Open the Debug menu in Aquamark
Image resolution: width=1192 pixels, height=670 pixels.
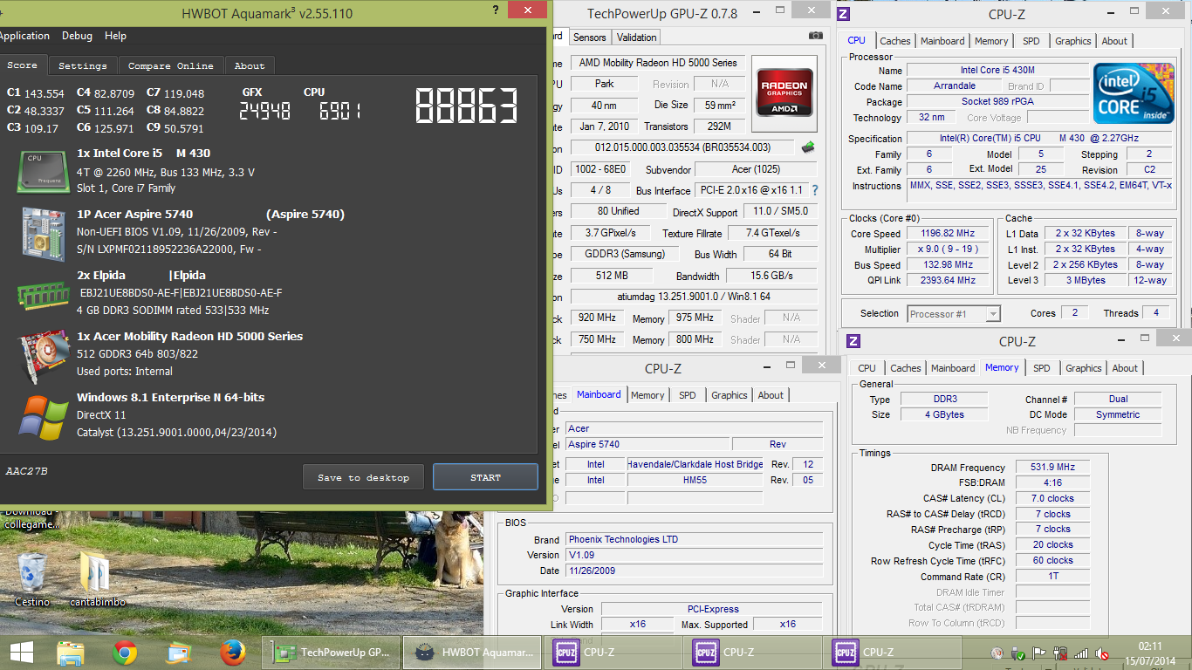tap(77, 36)
